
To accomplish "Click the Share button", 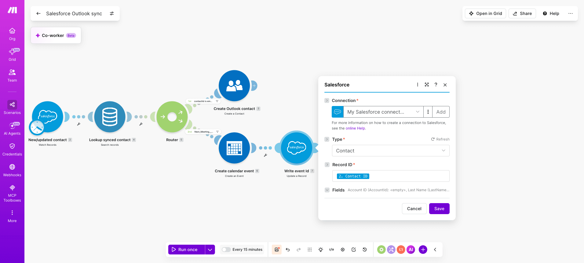I will pyautogui.click(x=522, y=13).
